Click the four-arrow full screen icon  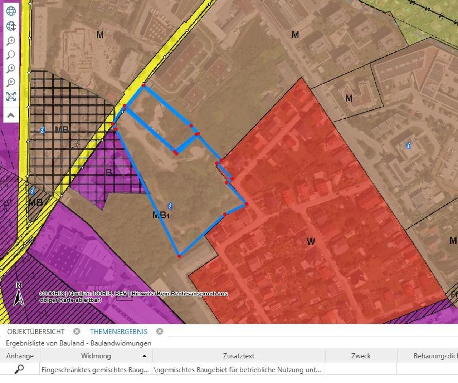pos(11,96)
